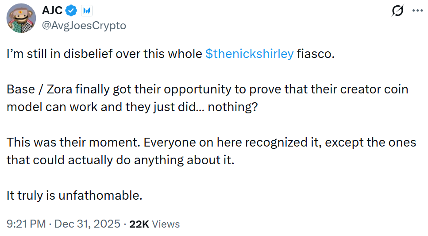Open the $thenickshirley cashtag link
Screen dimensions: 428x236
[250, 54]
